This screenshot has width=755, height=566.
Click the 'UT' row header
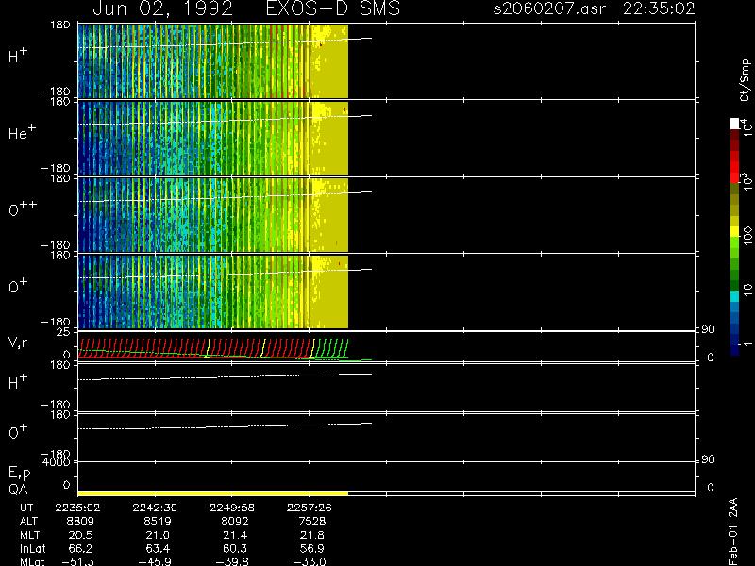(x=26, y=508)
